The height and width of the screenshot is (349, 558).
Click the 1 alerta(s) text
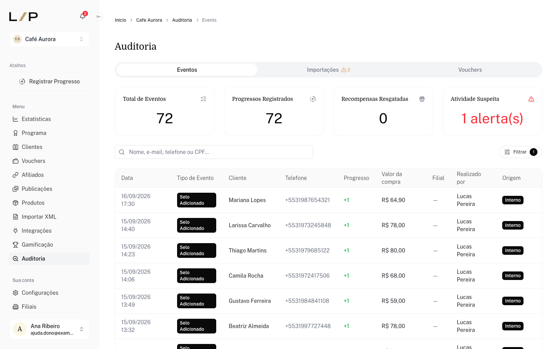click(492, 118)
